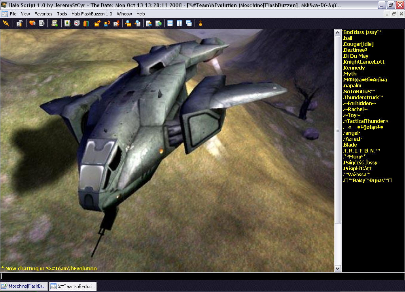Open the Window menu
This screenshot has width=405, height=292.
pyautogui.click(x=124, y=14)
